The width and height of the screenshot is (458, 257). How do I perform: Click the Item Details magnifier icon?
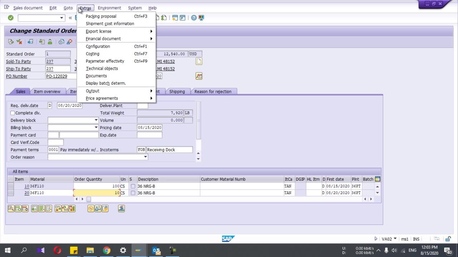(11, 208)
